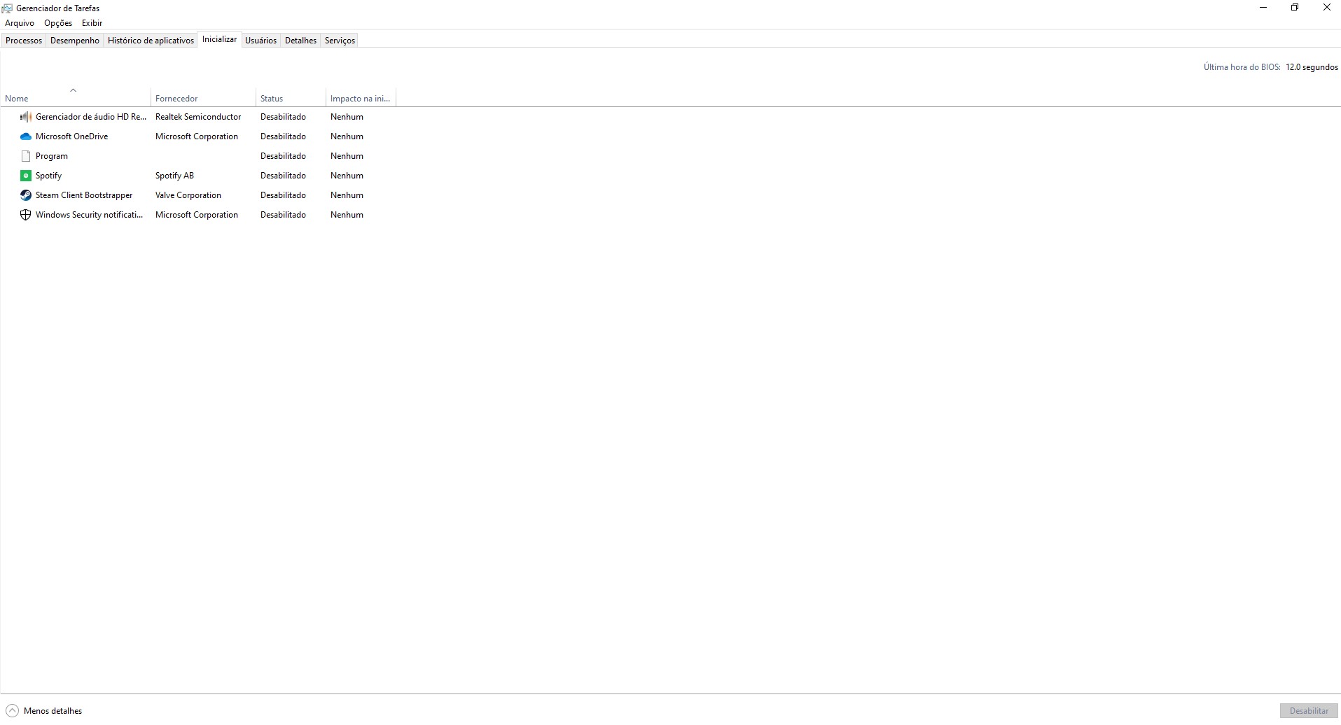The width and height of the screenshot is (1341, 725).
Task: Click the Microsoft OneDrive cloud icon
Action: pyautogui.click(x=26, y=136)
